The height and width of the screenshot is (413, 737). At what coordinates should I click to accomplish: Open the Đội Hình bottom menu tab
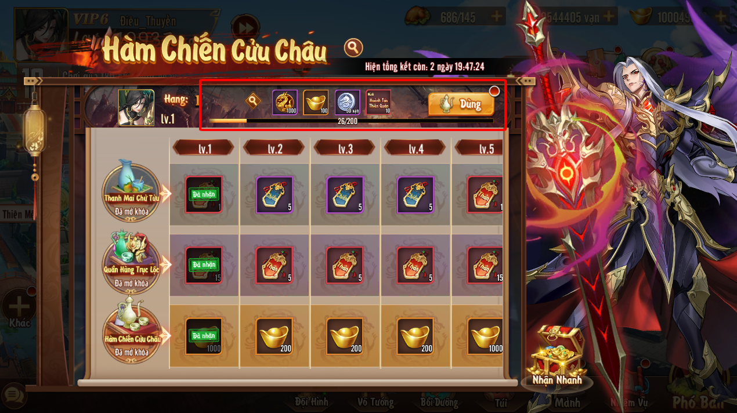tap(312, 401)
